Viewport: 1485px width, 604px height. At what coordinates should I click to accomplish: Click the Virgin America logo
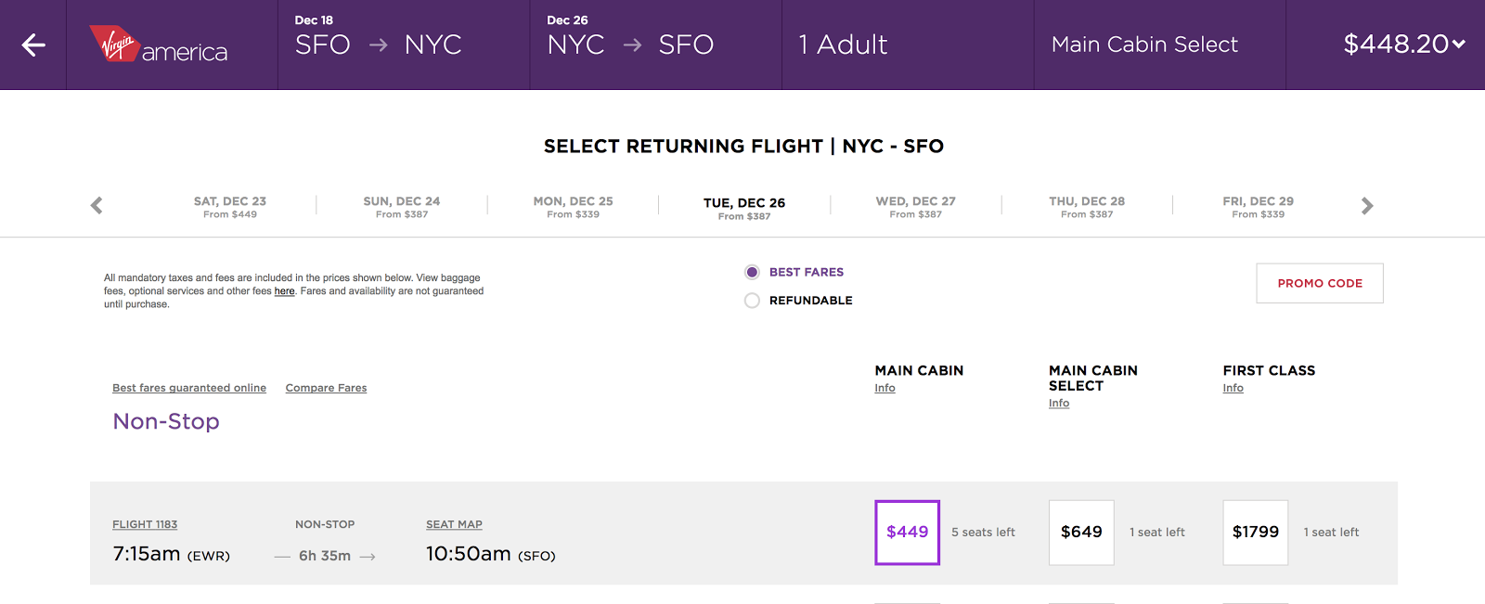(159, 45)
